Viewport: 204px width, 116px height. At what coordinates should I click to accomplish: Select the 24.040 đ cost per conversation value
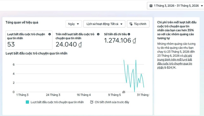click(69, 44)
